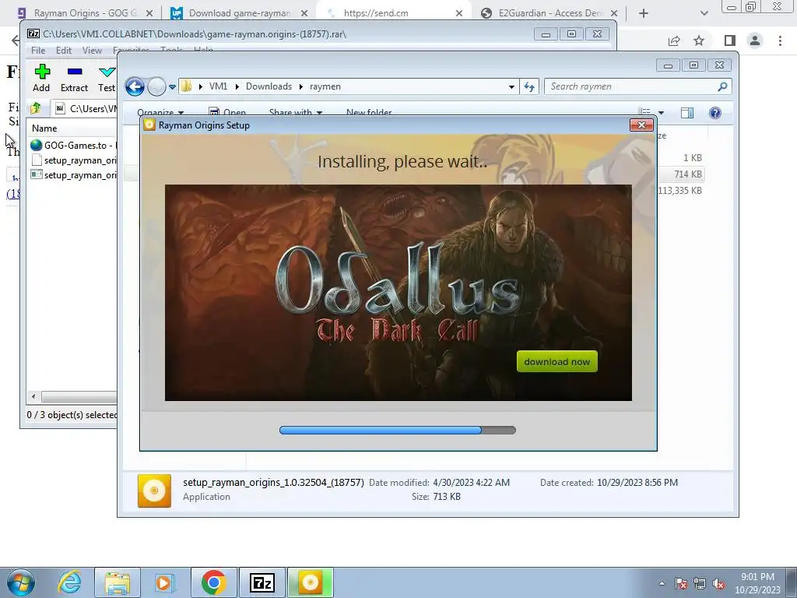Open Share with dropdown in Explorer
Image resolution: width=797 pixels, height=598 pixels.
295,112
